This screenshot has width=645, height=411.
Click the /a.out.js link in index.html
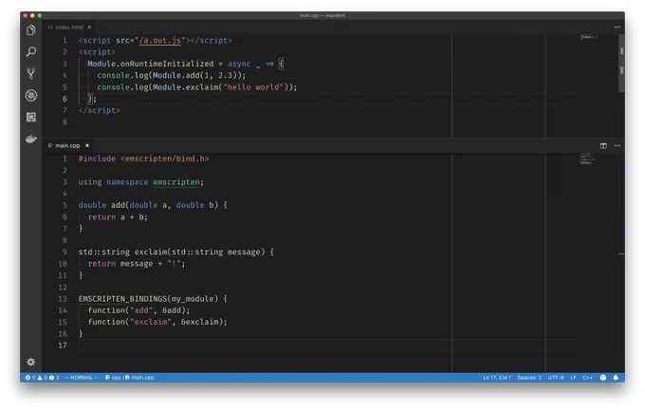pyautogui.click(x=160, y=41)
